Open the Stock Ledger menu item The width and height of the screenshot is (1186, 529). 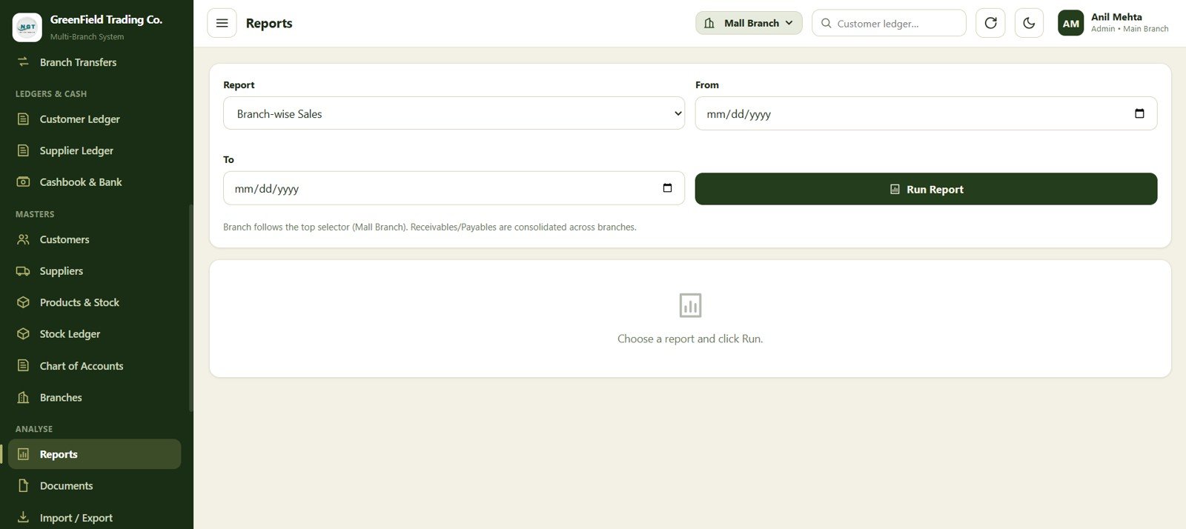click(95, 334)
